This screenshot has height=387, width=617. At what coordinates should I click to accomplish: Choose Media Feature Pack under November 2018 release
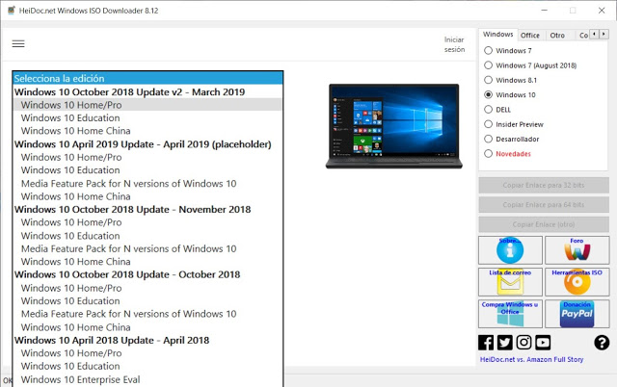coord(148,248)
